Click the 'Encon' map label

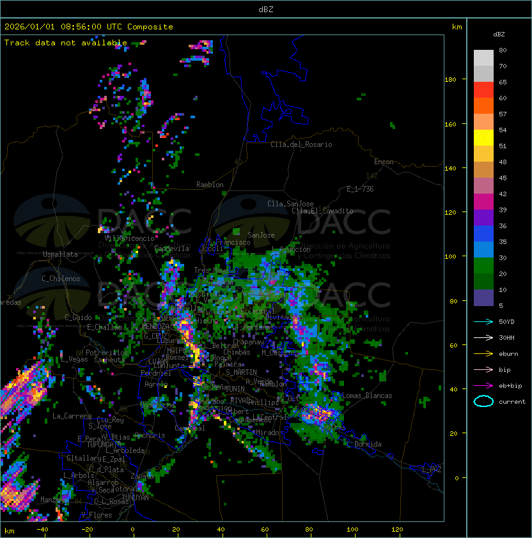coord(384,162)
